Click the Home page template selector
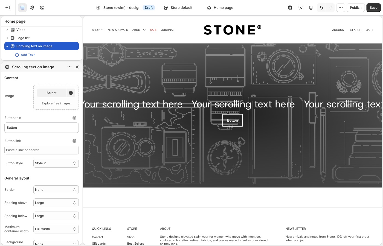Viewport: 383px width, 246px height. [220, 8]
